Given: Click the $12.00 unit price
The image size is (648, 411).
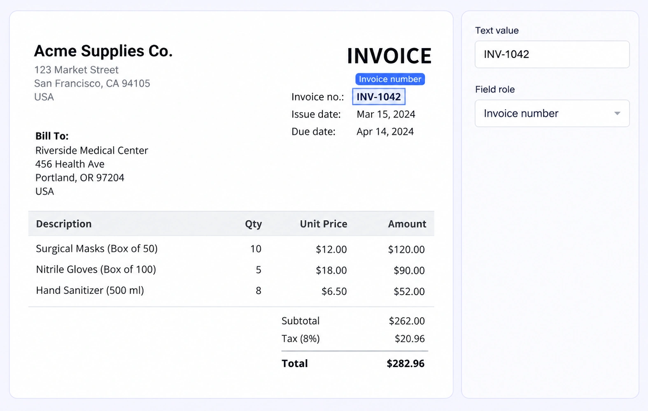Looking at the screenshot, I should tap(331, 249).
